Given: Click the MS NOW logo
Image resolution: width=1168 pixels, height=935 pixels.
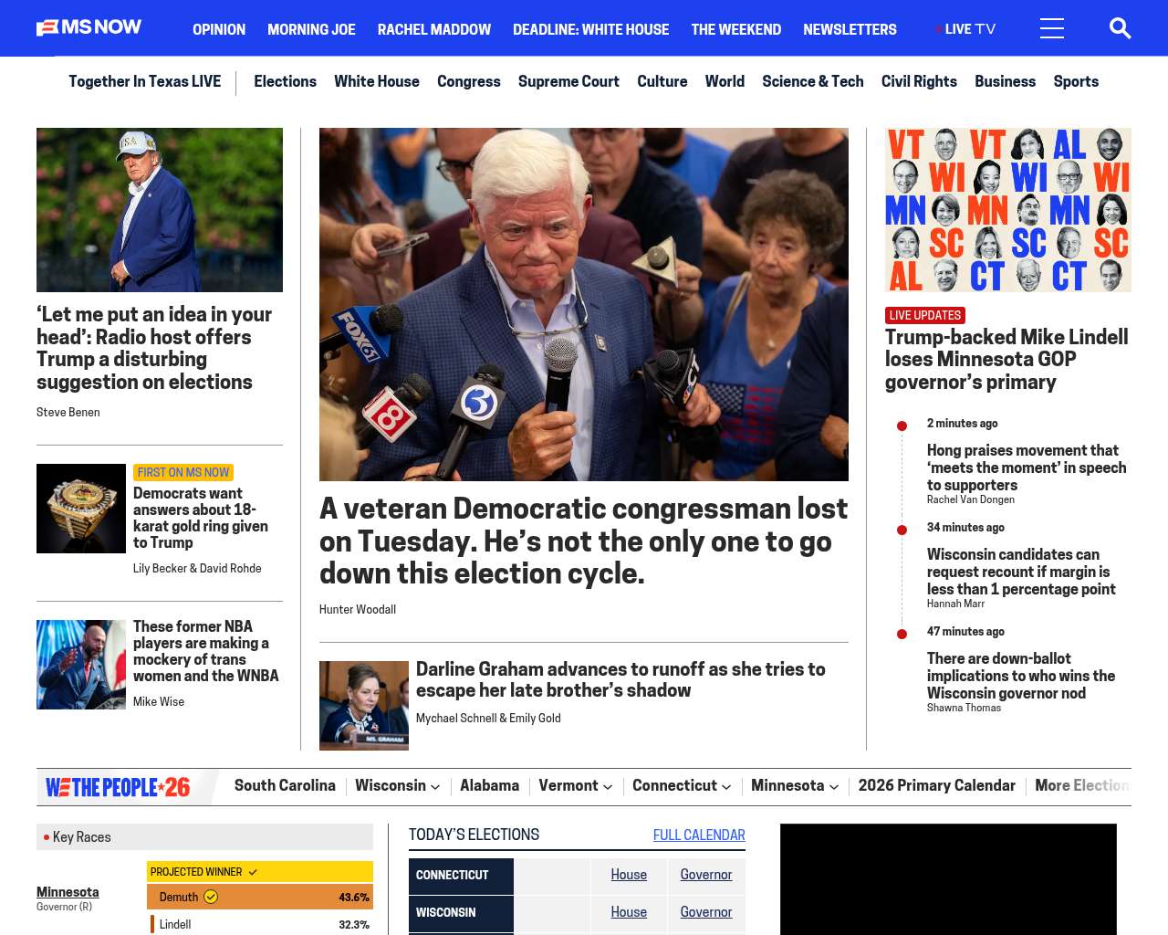Looking at the screenshot, I should tap(89, 27).
